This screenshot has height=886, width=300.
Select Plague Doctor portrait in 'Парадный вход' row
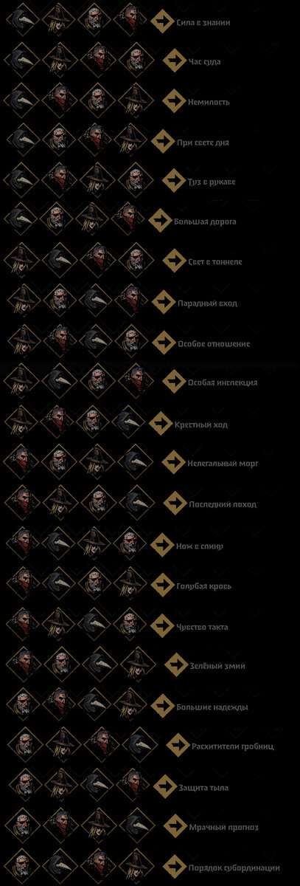[x=94, y=301]
